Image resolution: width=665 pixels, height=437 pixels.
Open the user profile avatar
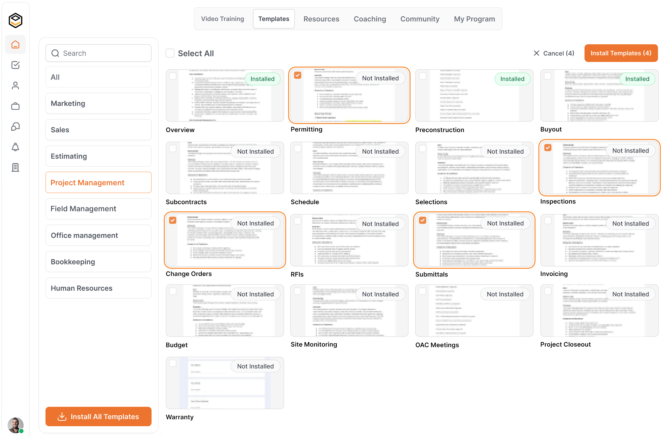15,425
